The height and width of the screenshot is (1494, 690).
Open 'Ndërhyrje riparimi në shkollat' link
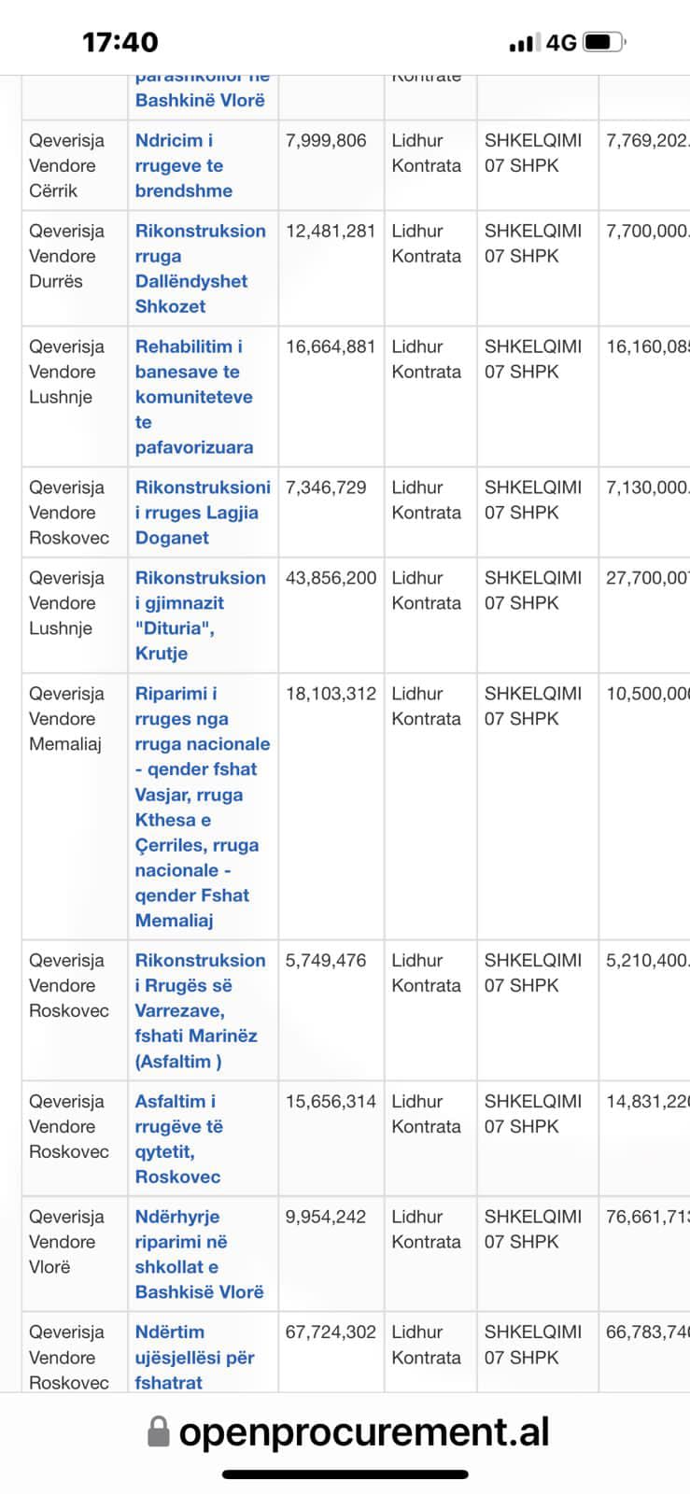(199, 1254)
